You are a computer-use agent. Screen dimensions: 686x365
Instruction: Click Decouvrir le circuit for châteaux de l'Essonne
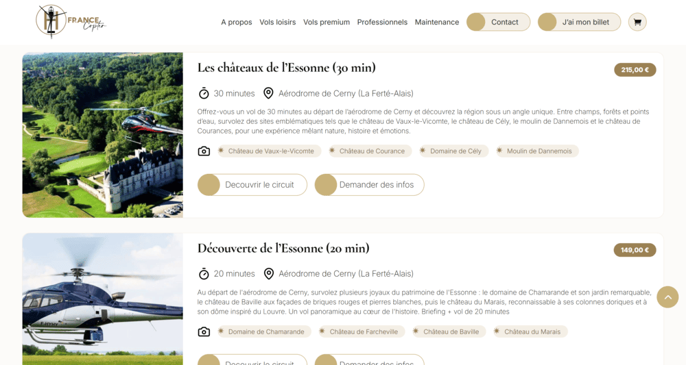click(252, 185)
